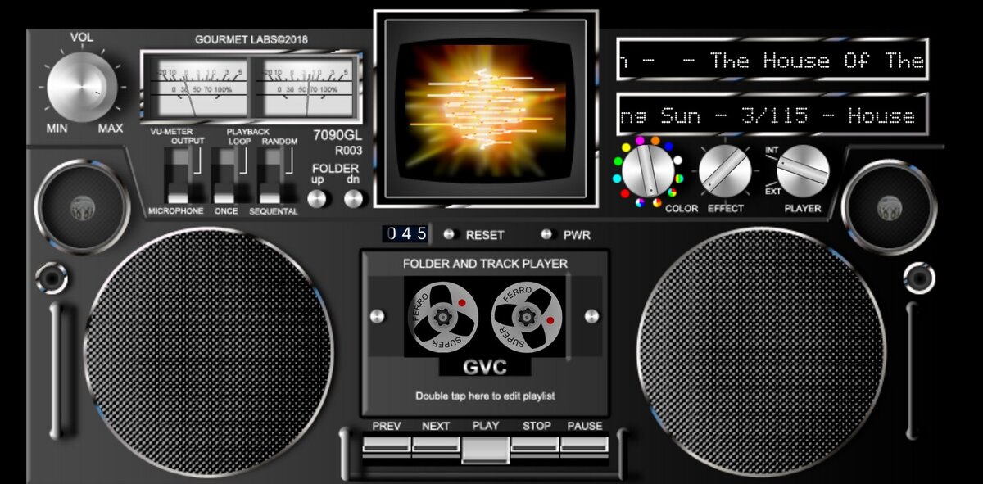Viewport: 983px width, 484px height.
Task: Select the EXT player position label
Action: (x=772, y=191)
